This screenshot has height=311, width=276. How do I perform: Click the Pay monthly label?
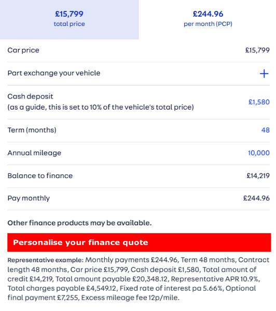[29, 198]
